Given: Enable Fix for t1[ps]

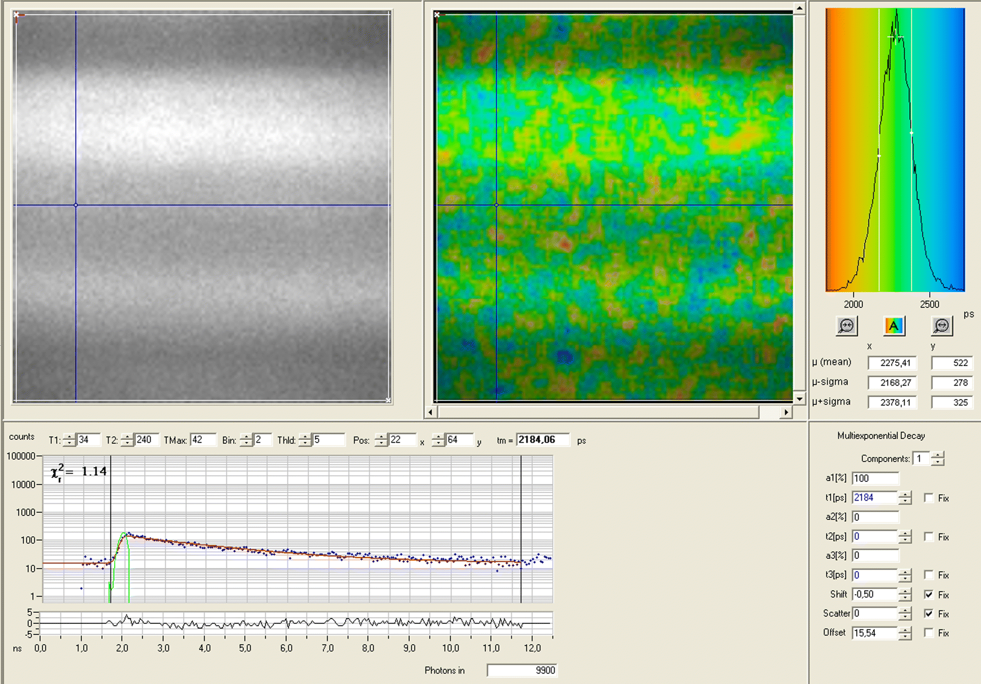Looking at the screenshot, I should coord(929,498).
